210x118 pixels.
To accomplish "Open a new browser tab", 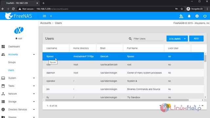I will click(43, 3).
